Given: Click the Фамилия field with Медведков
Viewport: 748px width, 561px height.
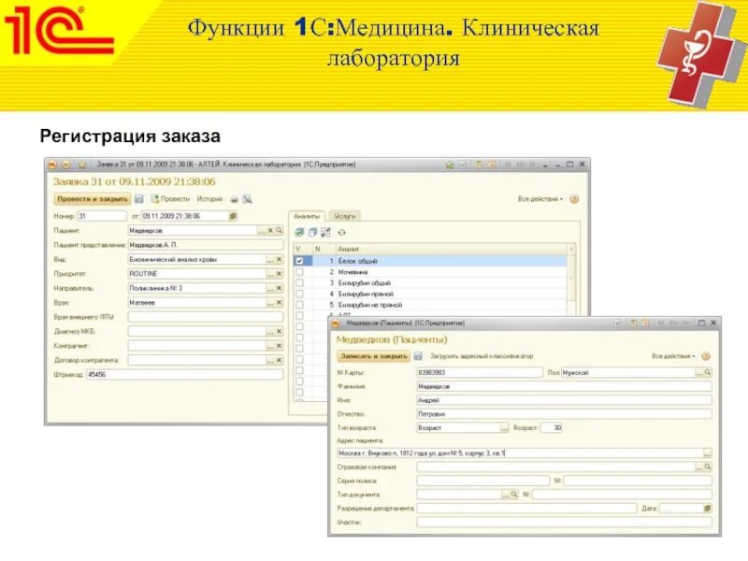Looking at the screenshot, I should (x=564, y=386).
